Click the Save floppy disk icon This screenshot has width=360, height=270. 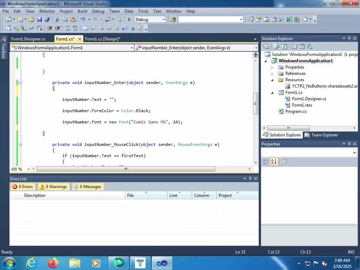(39, 20)
